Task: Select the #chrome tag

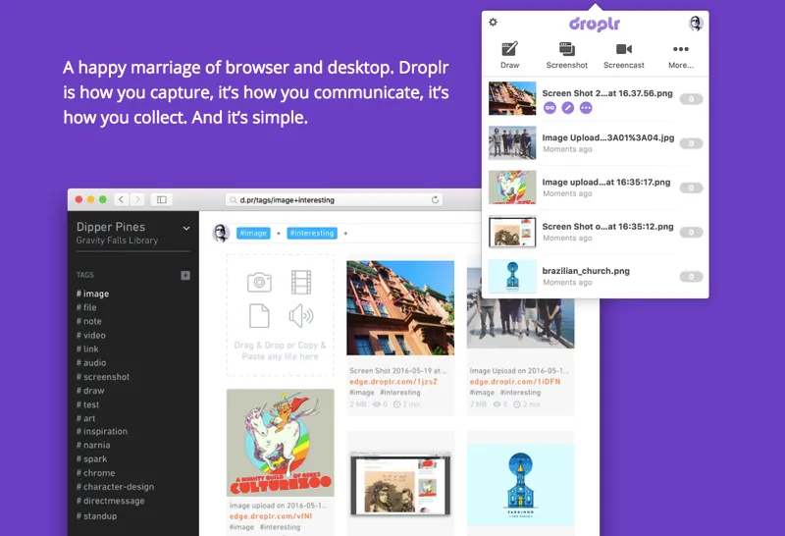Action: (95, 473)
